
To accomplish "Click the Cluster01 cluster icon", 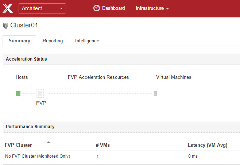I will pyautogui.click(x=5, y=26).
